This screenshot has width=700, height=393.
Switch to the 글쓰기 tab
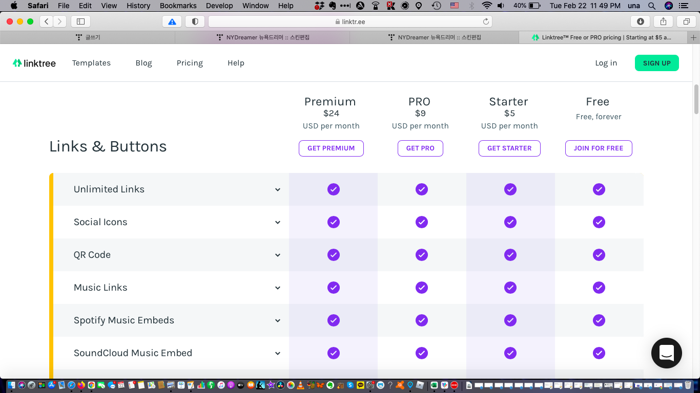[x=88, y=37]
